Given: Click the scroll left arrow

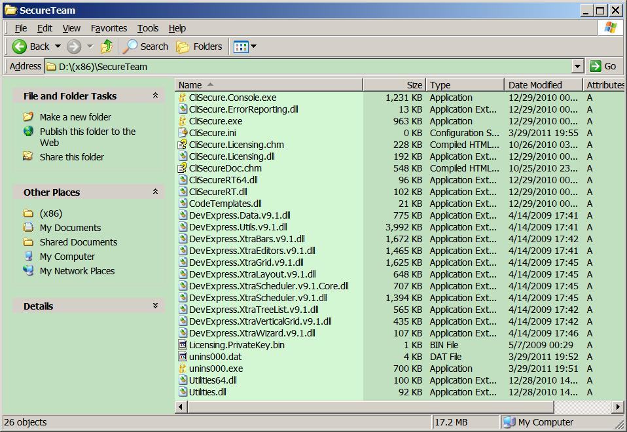Looking at the screenshot, I should pos(181,407).
